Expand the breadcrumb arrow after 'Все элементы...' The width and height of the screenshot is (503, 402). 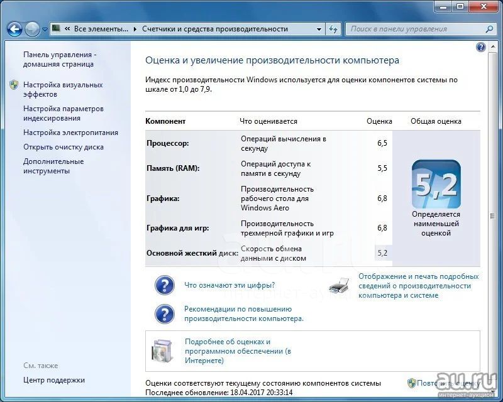click(x=135, y=29)
